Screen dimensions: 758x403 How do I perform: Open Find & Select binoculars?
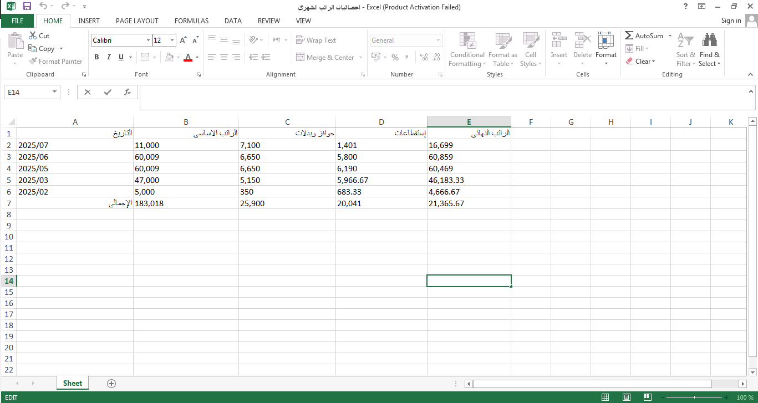[x=710, y=49]
